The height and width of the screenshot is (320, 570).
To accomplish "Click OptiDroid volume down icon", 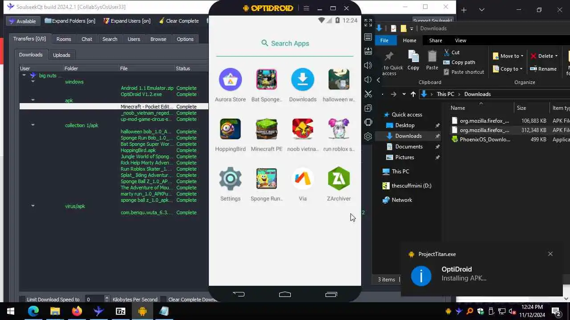I will click(368, 80).
